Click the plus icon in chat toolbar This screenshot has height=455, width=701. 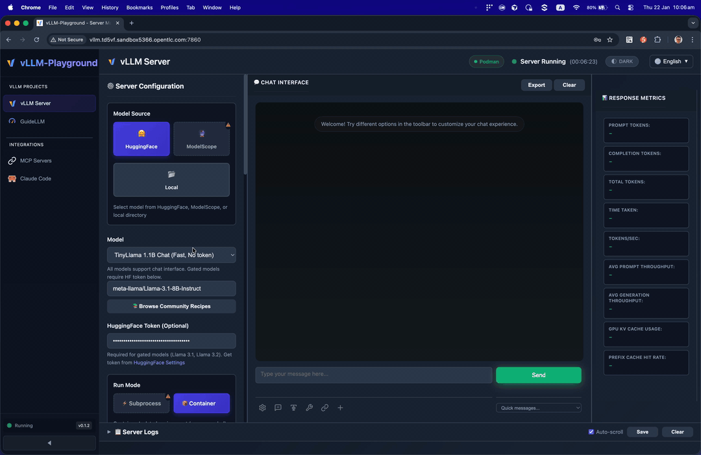[340, 408]
